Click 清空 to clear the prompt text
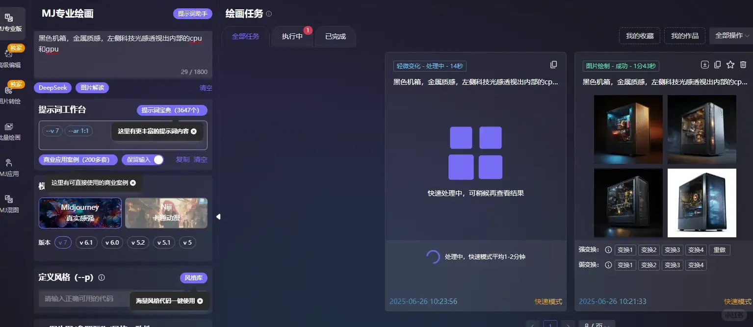This screenshot has width=753, height=327. coord(205,88)
